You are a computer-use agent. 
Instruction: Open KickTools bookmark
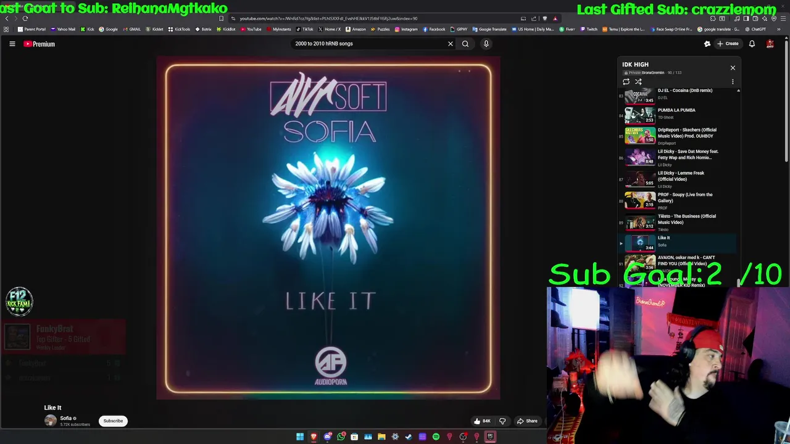tap(179, 29)
